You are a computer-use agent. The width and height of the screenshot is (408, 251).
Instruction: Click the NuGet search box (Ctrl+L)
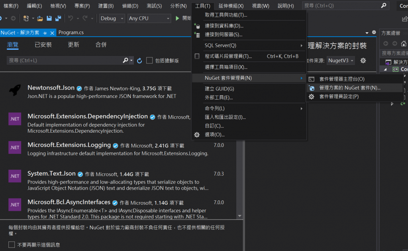[x=65, y=60]
